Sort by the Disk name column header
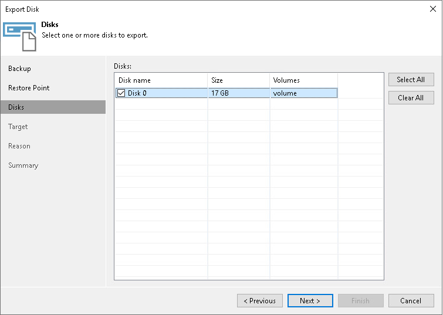The image size is (443, 315). pyautogui.click(x=161, y=80)
